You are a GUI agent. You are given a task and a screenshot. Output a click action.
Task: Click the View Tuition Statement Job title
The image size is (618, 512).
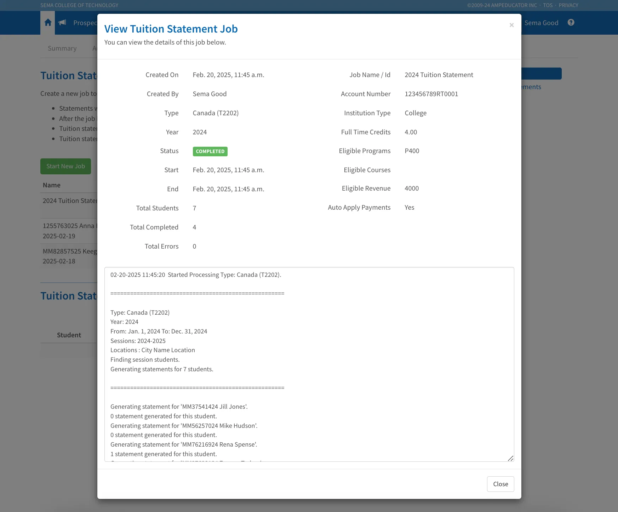171,29
